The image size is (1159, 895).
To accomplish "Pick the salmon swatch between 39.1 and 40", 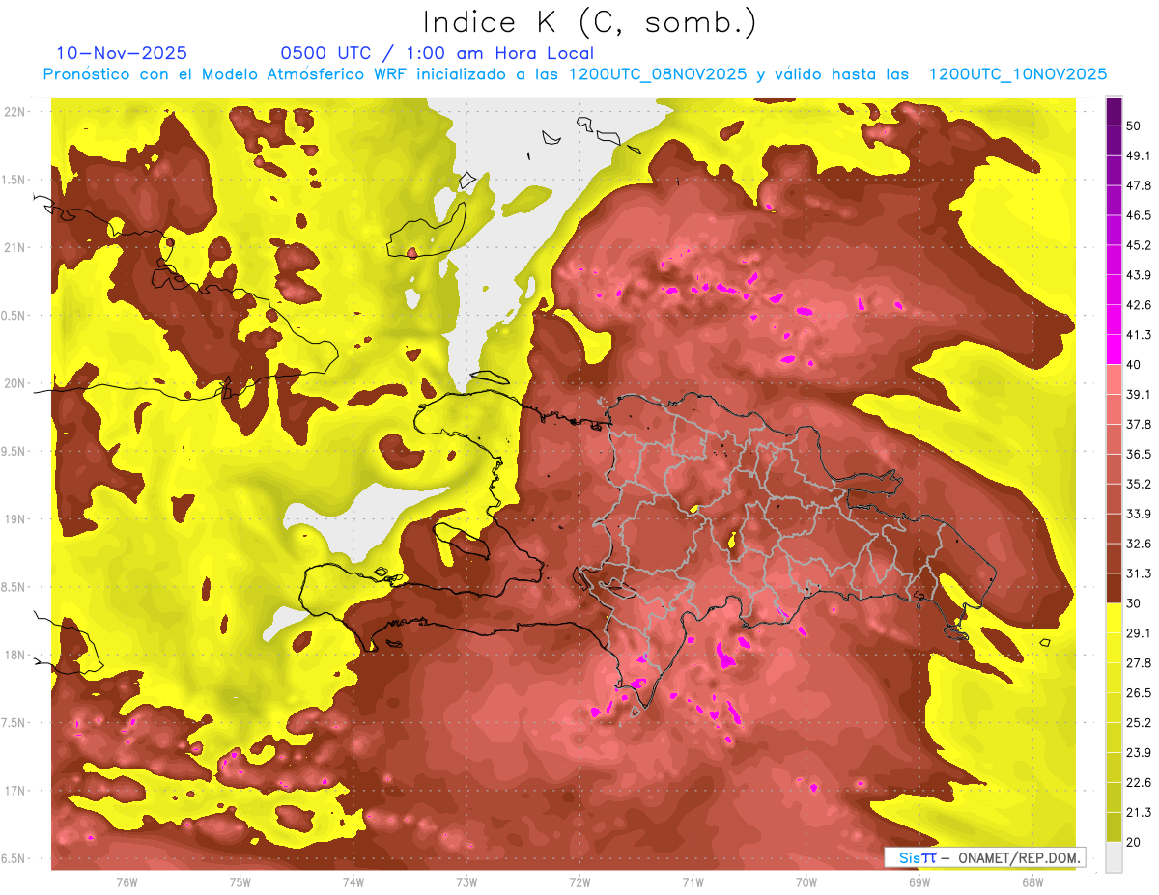I will pyautogui.click(x=1114, y=379).
